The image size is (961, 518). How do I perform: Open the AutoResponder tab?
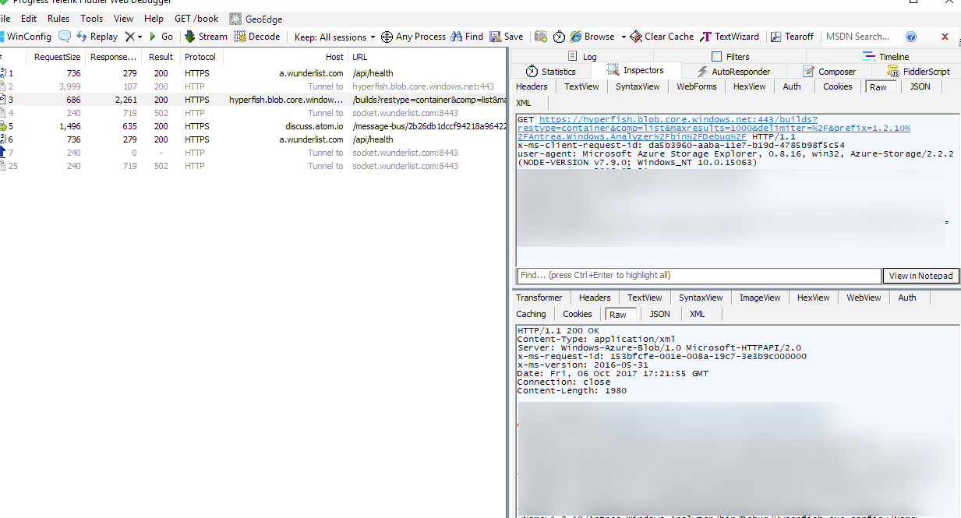click(733, 71)
